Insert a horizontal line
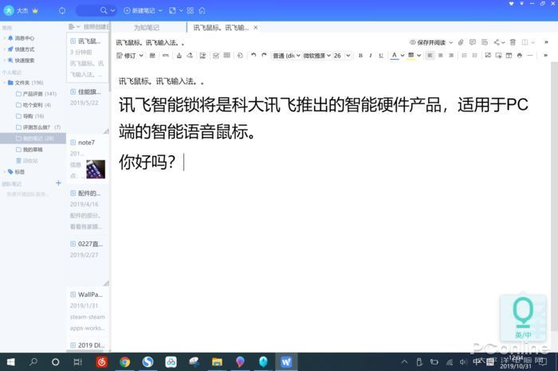 point(530,56)
